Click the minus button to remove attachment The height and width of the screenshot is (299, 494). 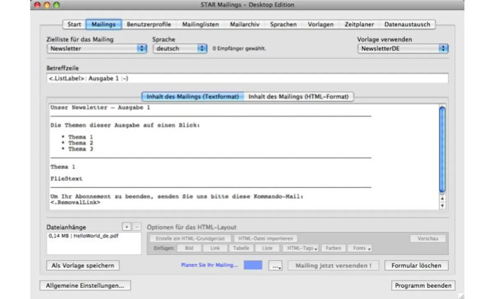(x=137, y=227)
